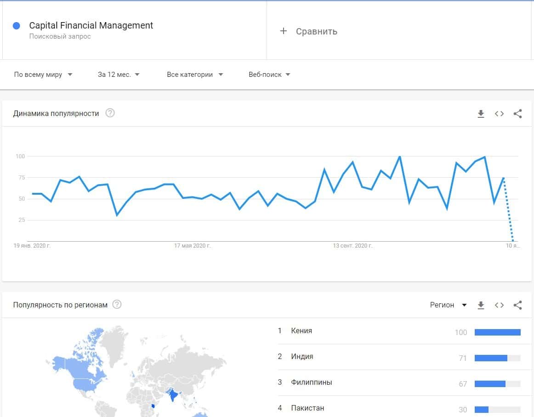The image size is (534, 417).
Task: Open embed code for popularity dynamics chart
Action: coord(499,114)
